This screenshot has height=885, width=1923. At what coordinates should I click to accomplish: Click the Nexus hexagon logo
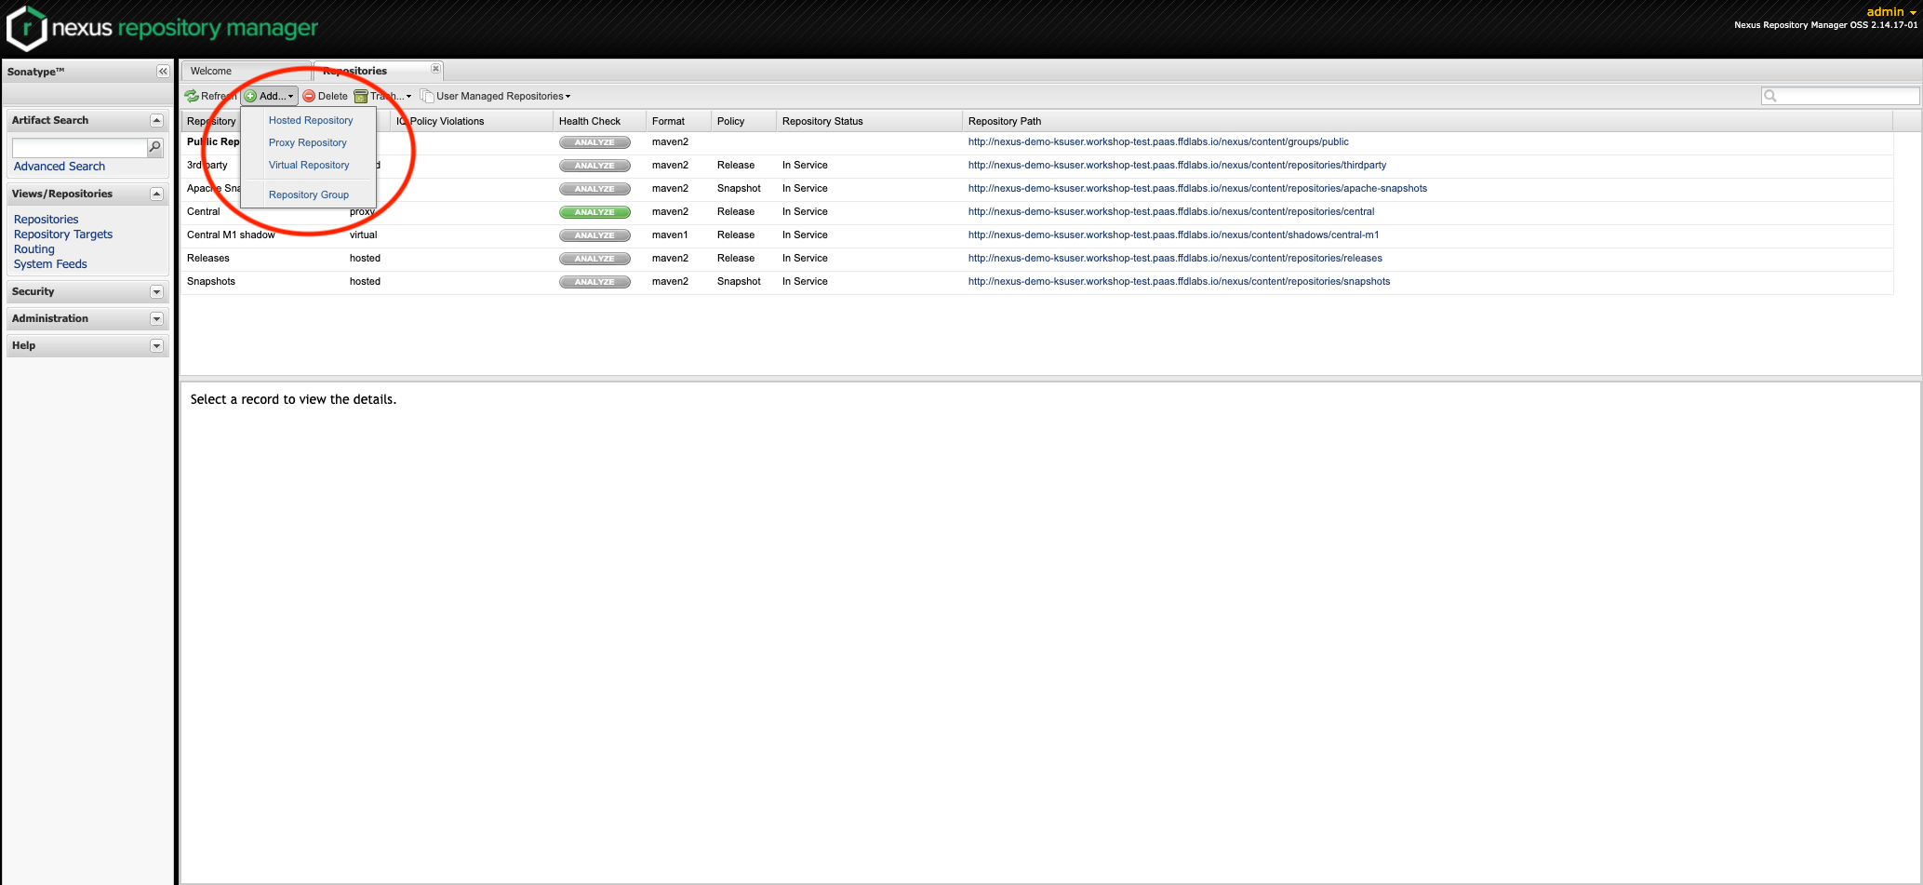(x=26, y=28)
